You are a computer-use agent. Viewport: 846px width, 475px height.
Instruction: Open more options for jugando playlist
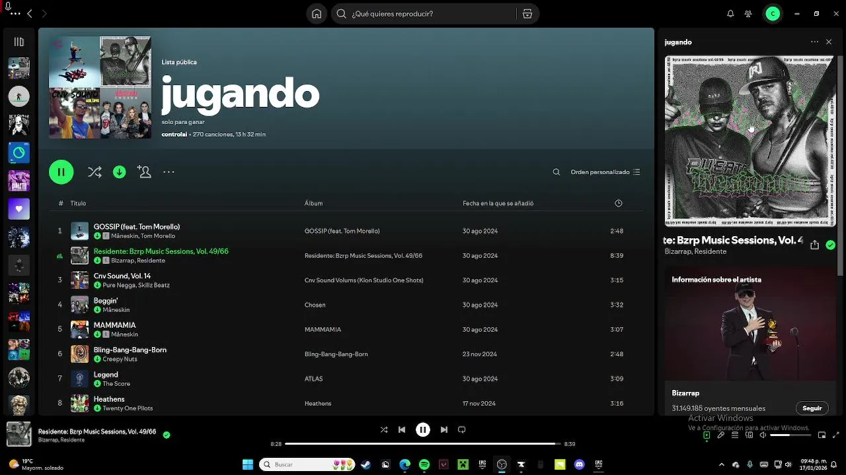169,172
